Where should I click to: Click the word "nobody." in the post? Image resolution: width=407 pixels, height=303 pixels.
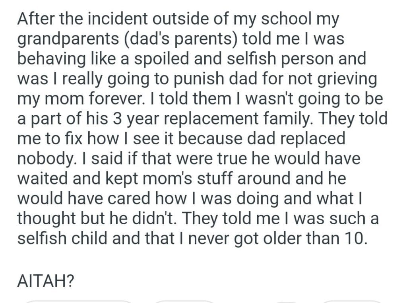[42, 158]
